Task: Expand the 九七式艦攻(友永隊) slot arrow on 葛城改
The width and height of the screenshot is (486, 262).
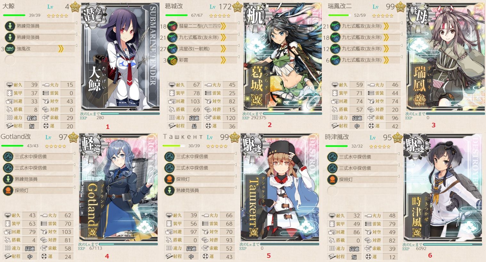Action: [223, 38]
